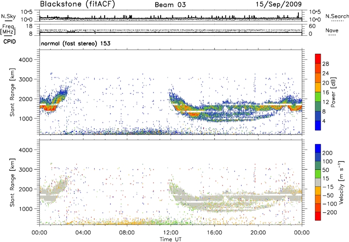Click the "Freq. [MHz]" axis label
349x242 pixels.
pos(8,29)
